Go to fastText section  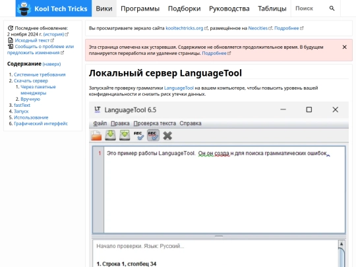coord(22,105)
